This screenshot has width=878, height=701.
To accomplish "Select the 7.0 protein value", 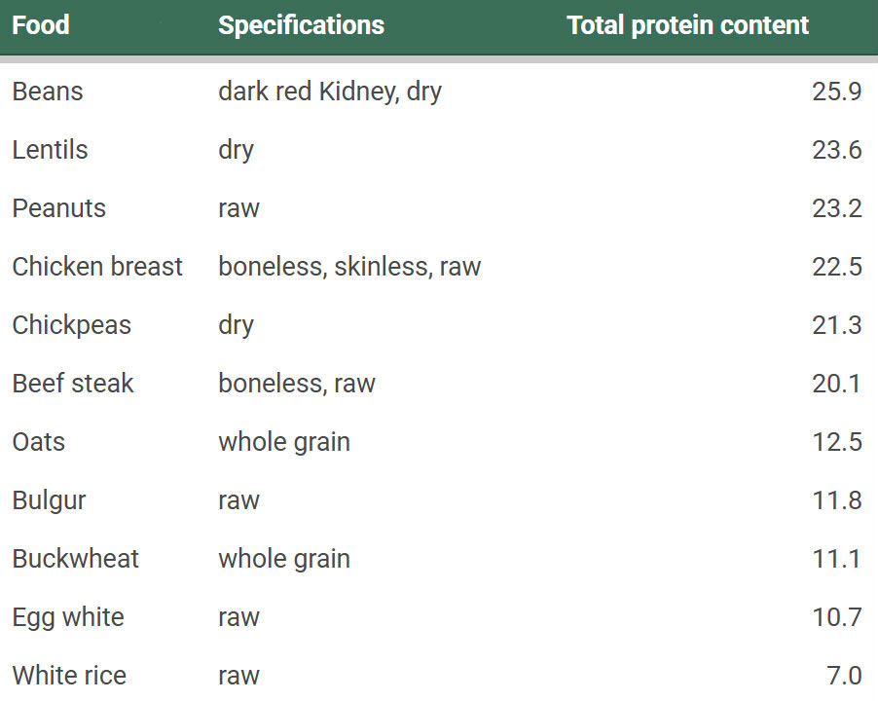I will 843,676.
